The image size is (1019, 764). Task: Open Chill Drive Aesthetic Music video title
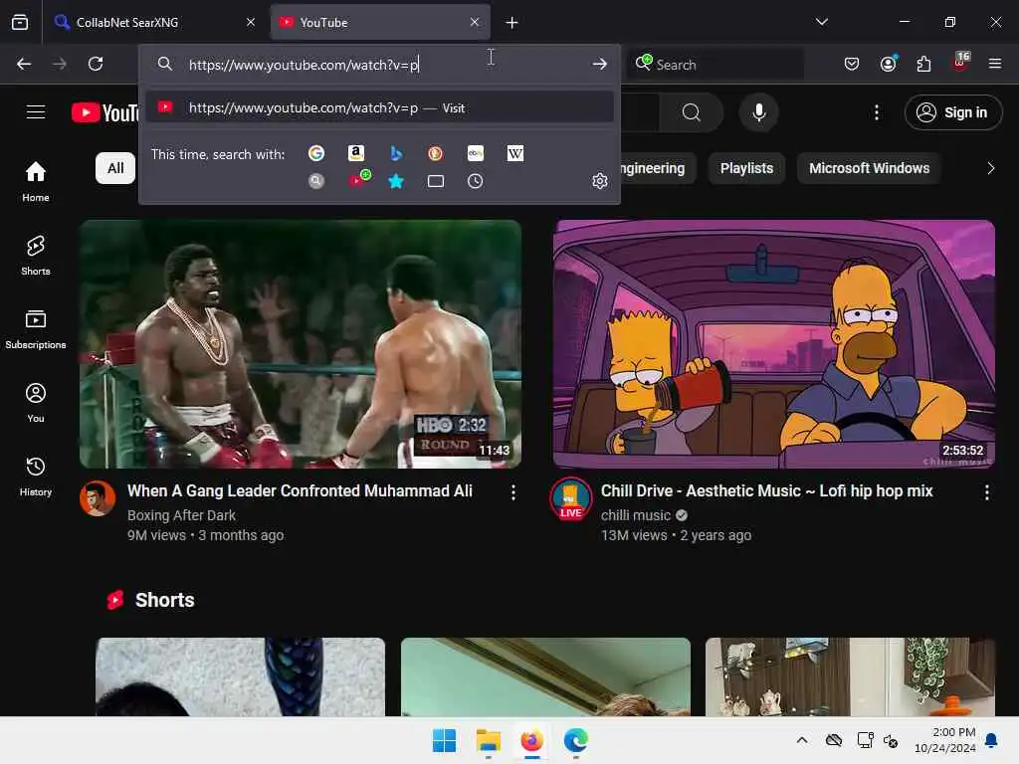pos(767,491)
